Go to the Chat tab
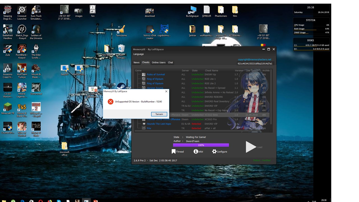The width and height of the screenshot is (359, 202). click(170, 63)
